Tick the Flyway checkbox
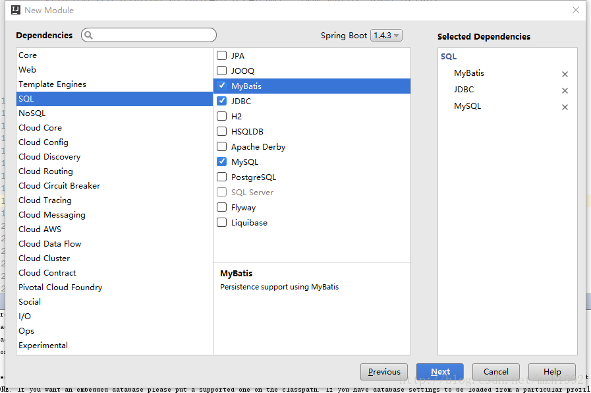The width and height of the screenshot is (591, 393). [x=222, y=208]
